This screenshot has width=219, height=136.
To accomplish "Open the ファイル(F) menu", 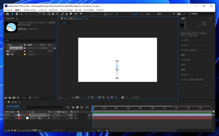I will (9, 10).
